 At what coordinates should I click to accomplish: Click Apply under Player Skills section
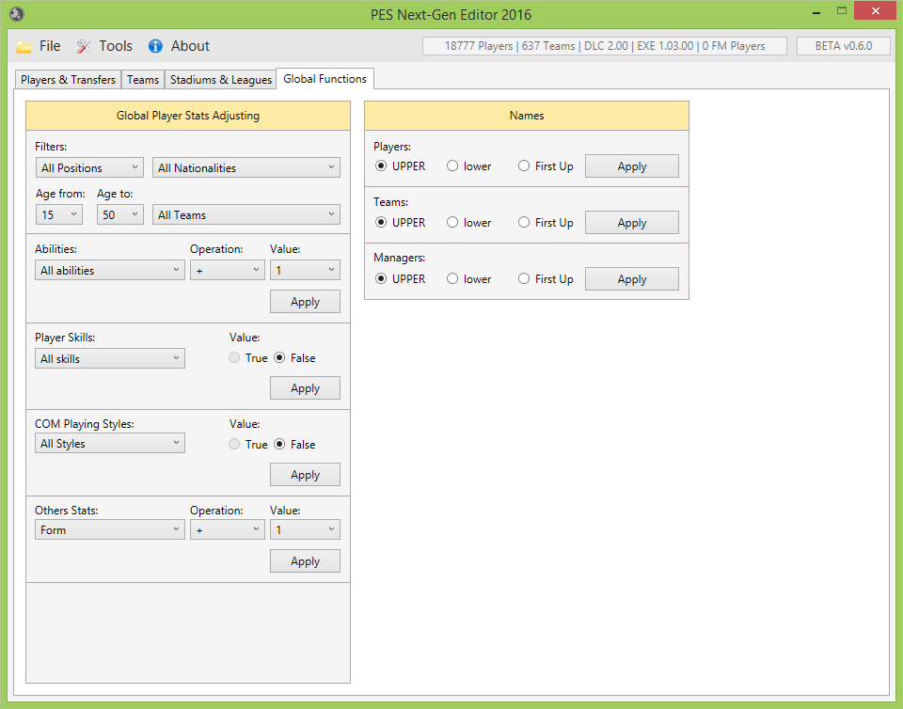305,387
